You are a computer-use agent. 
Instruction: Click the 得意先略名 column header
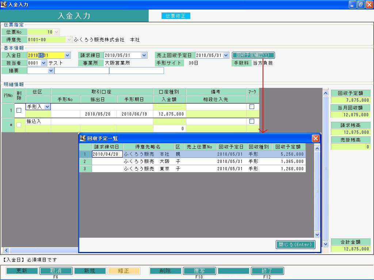pyautogui.click(x=149, y=147)
